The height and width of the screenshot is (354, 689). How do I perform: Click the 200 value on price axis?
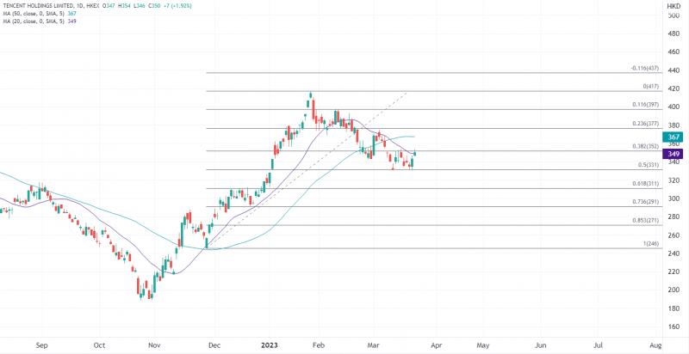673,290
